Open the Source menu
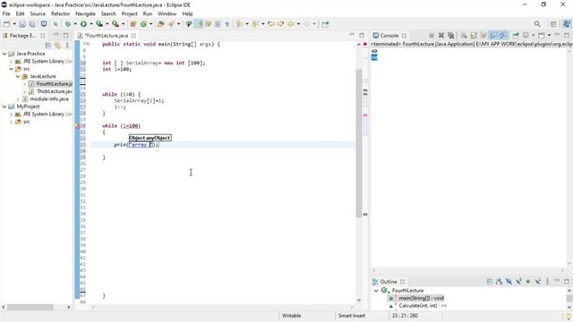Viewport: 573px width, 322px height. tap(38, 13)
